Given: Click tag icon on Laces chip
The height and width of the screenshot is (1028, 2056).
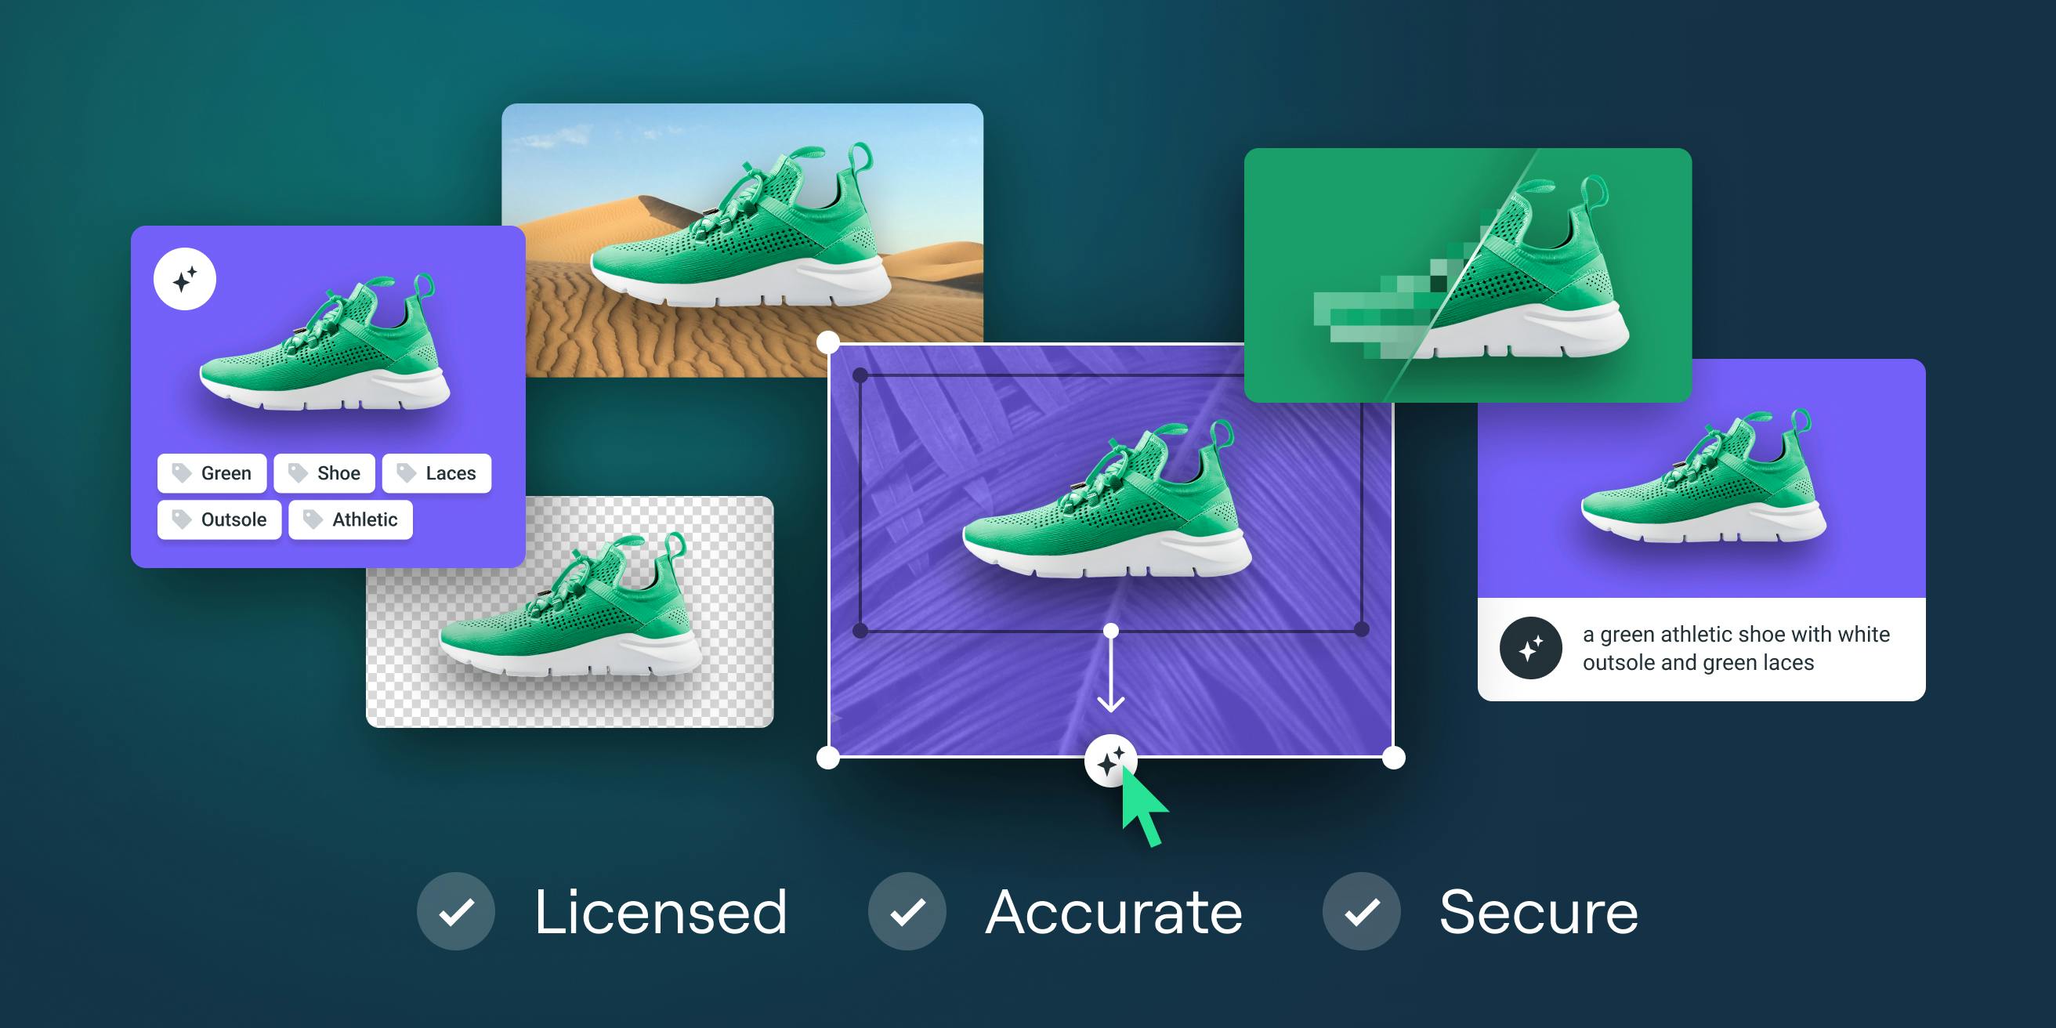Looking at the screenshot, I should point(406,472).
